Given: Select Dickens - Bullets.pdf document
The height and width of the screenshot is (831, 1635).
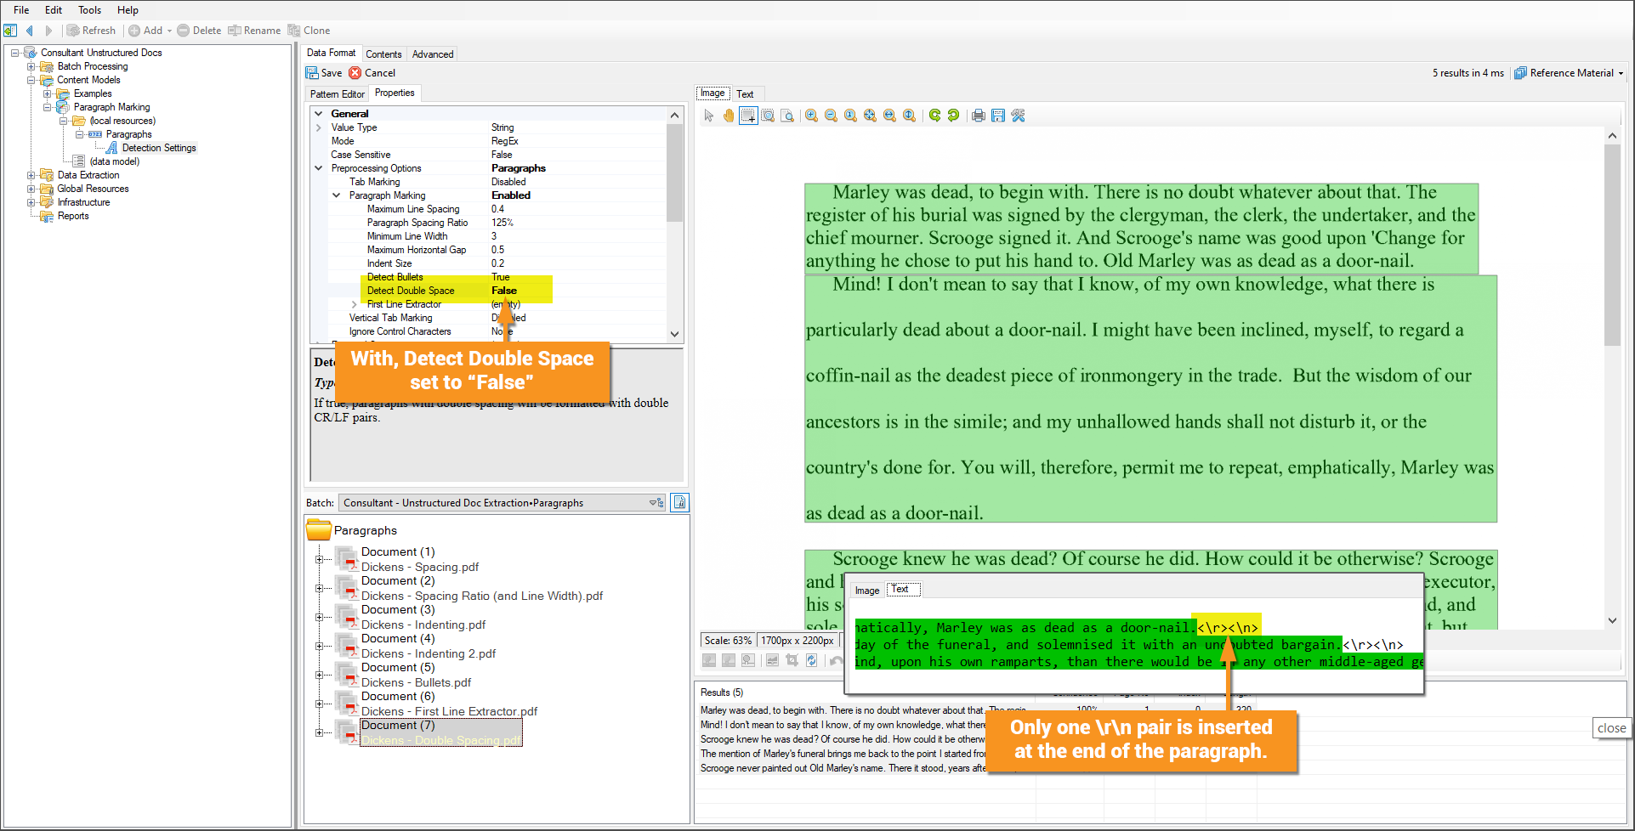Looking at the screenshot, I should click(416, 682).
